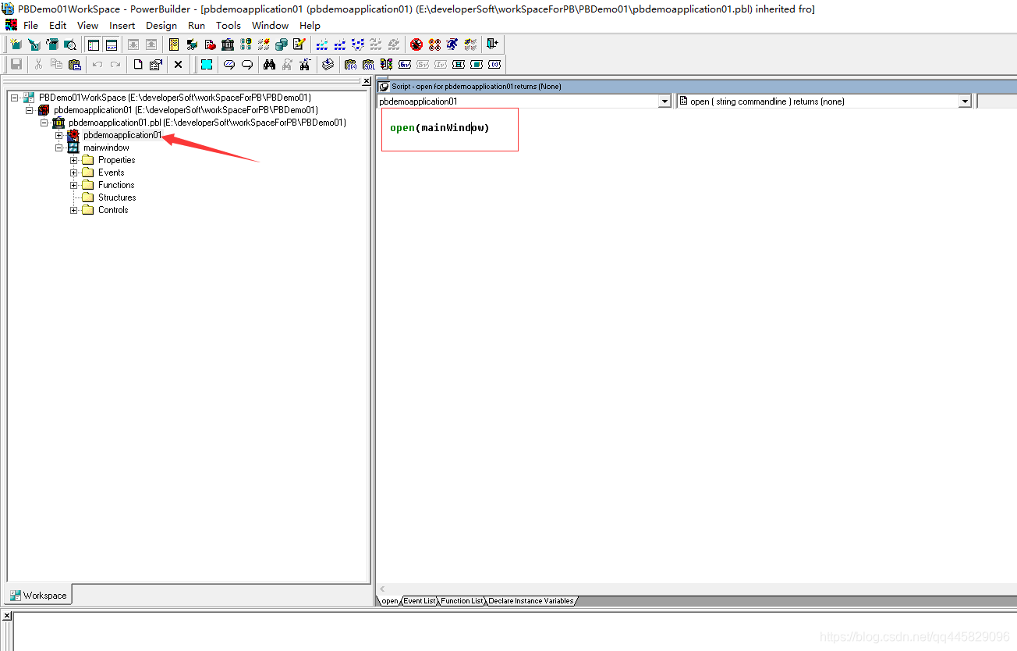Open the Tools menu

(x=229, y=25)
